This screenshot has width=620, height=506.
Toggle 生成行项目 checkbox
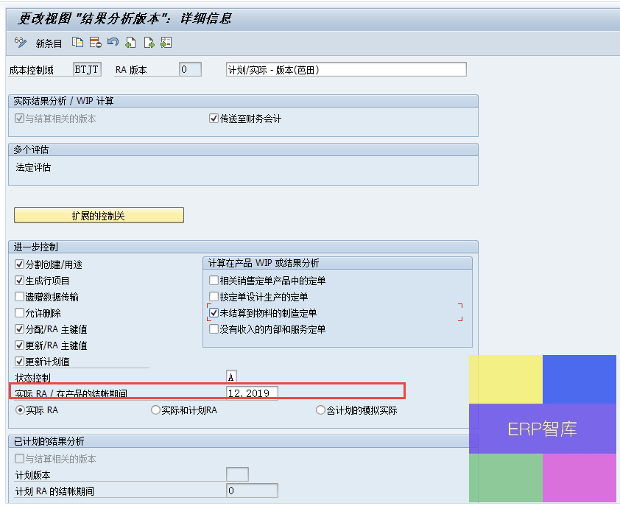tap(19, 281)
